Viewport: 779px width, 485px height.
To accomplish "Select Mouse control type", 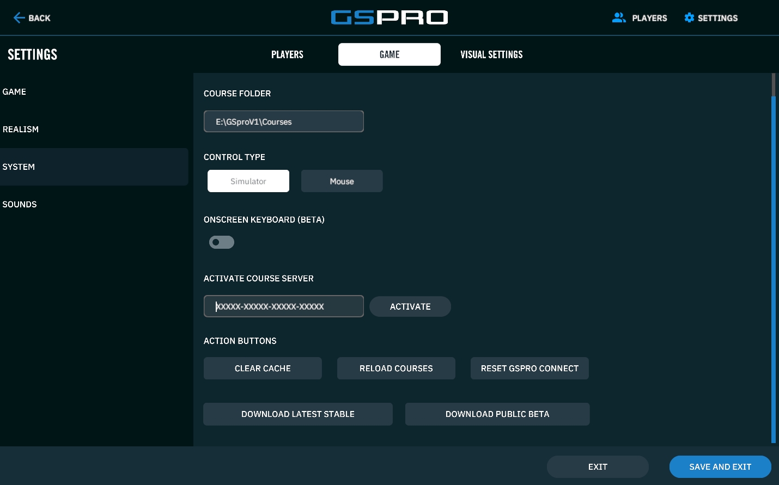I will click(x=342, y=181).
